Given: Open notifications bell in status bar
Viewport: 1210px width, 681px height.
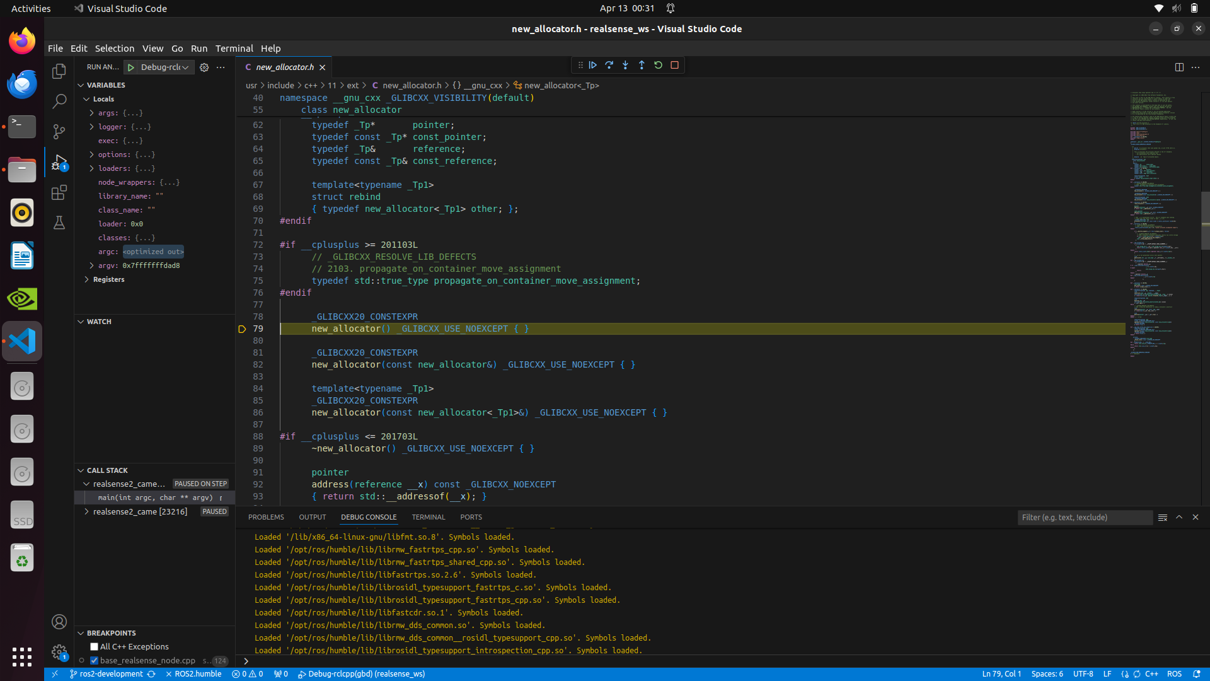Looking at the screenshot, I should [1197, 673].
